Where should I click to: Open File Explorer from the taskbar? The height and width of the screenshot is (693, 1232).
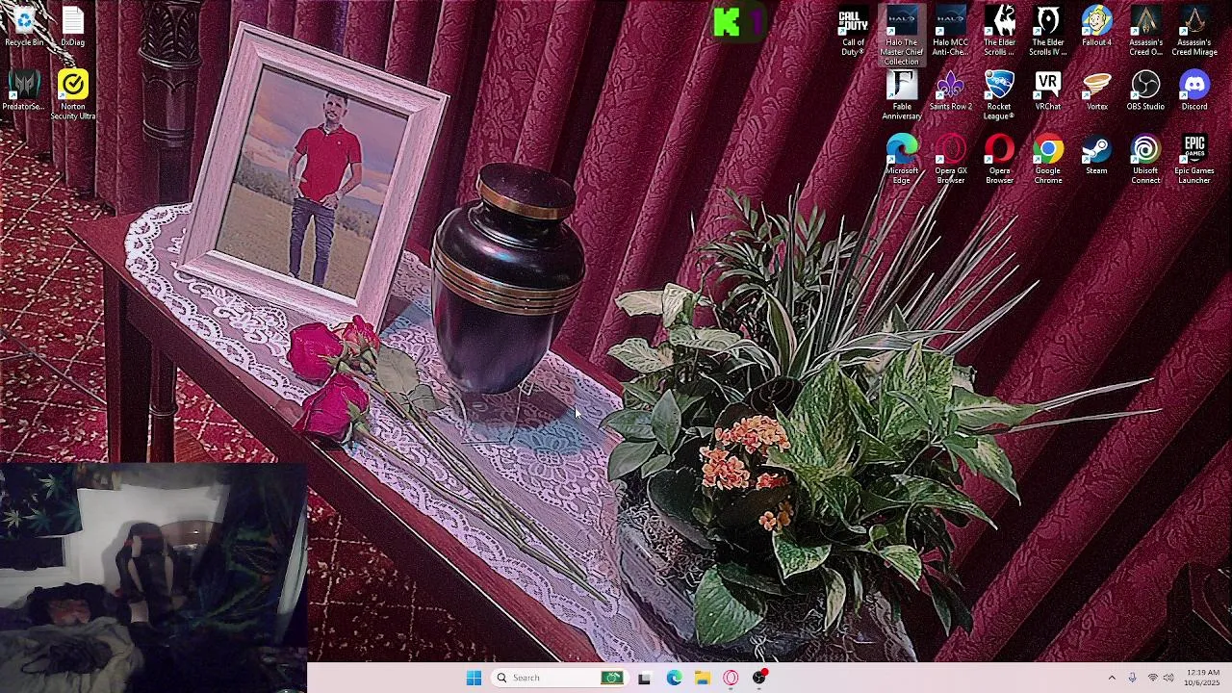click(703, 678)
